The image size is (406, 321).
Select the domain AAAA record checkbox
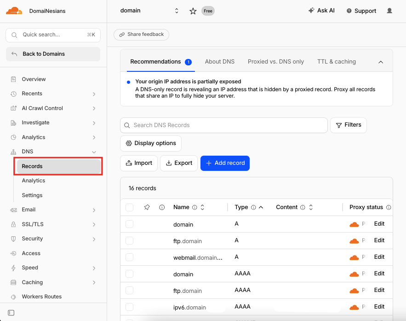tap(130, 274)
